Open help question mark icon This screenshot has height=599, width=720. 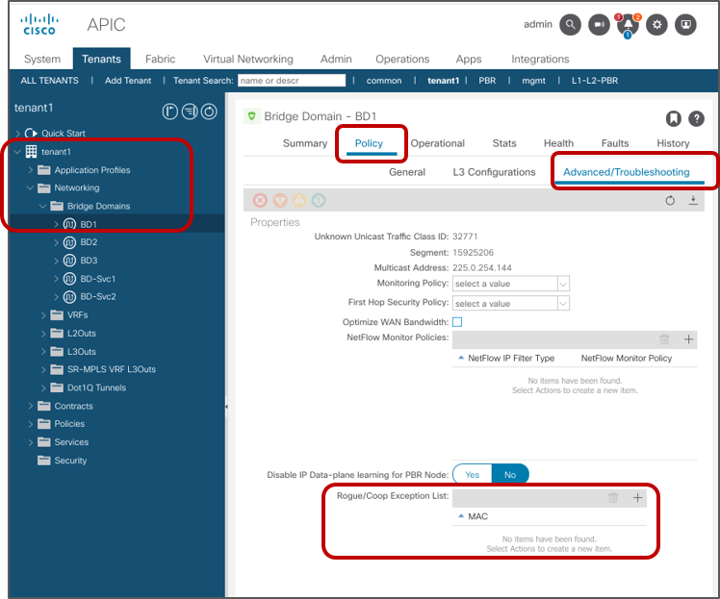pos(696,119)
